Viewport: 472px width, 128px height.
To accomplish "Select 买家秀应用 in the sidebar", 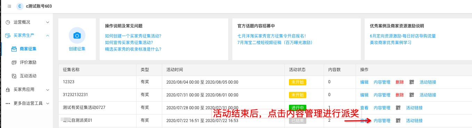I will tap(24, 89).
